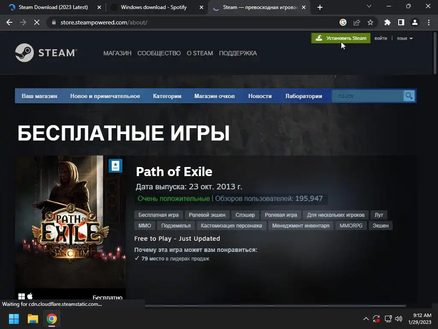Click the sync status tray icon

tap(376, 319)
